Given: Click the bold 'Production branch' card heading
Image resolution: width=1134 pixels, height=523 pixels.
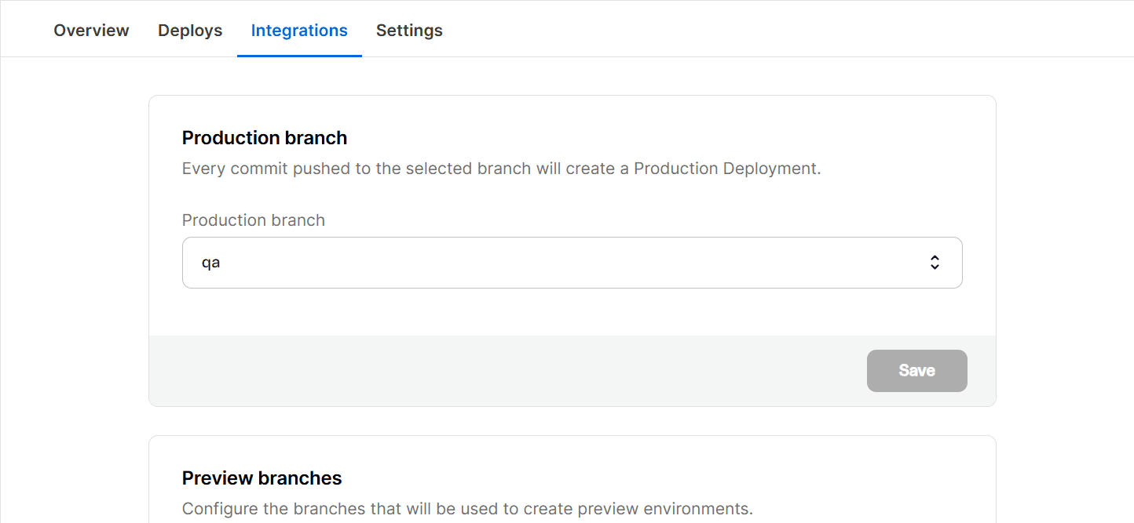Looking at the screenshot, I should pyautogui.click(x=265, y=138).
